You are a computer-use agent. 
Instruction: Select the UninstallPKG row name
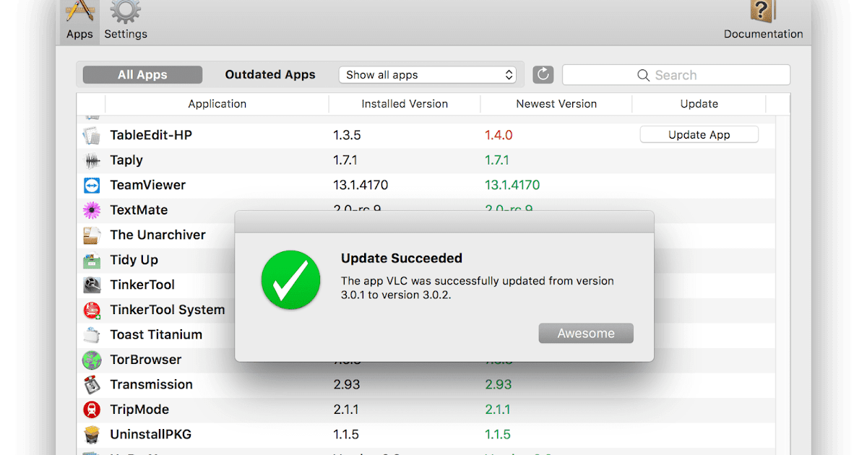pos(151,435)
